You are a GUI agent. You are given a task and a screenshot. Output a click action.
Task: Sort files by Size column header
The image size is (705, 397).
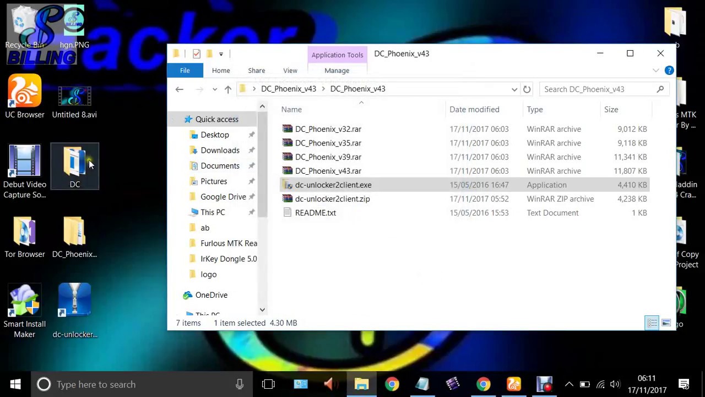point(625,109)
